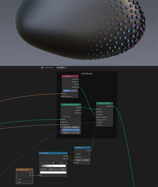Click the pin node tree icon in header
The image size is (158, 187).
click(x=67, y=68)
